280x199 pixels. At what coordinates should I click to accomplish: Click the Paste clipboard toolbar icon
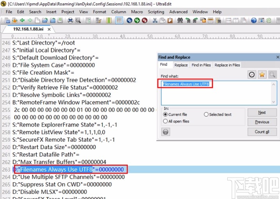170,20
